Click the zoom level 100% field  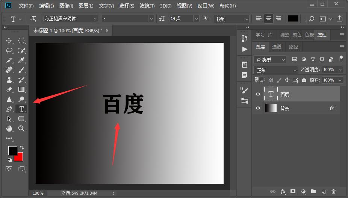tap(38, 193)
